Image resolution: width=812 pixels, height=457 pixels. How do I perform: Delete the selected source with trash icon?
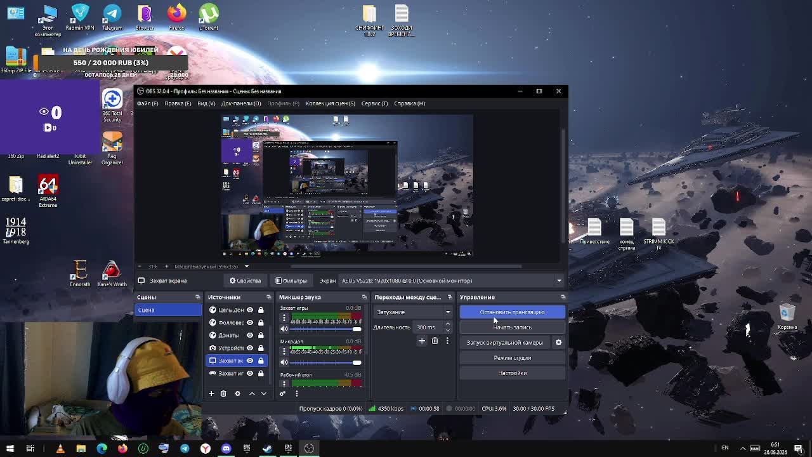click(223, 394)
